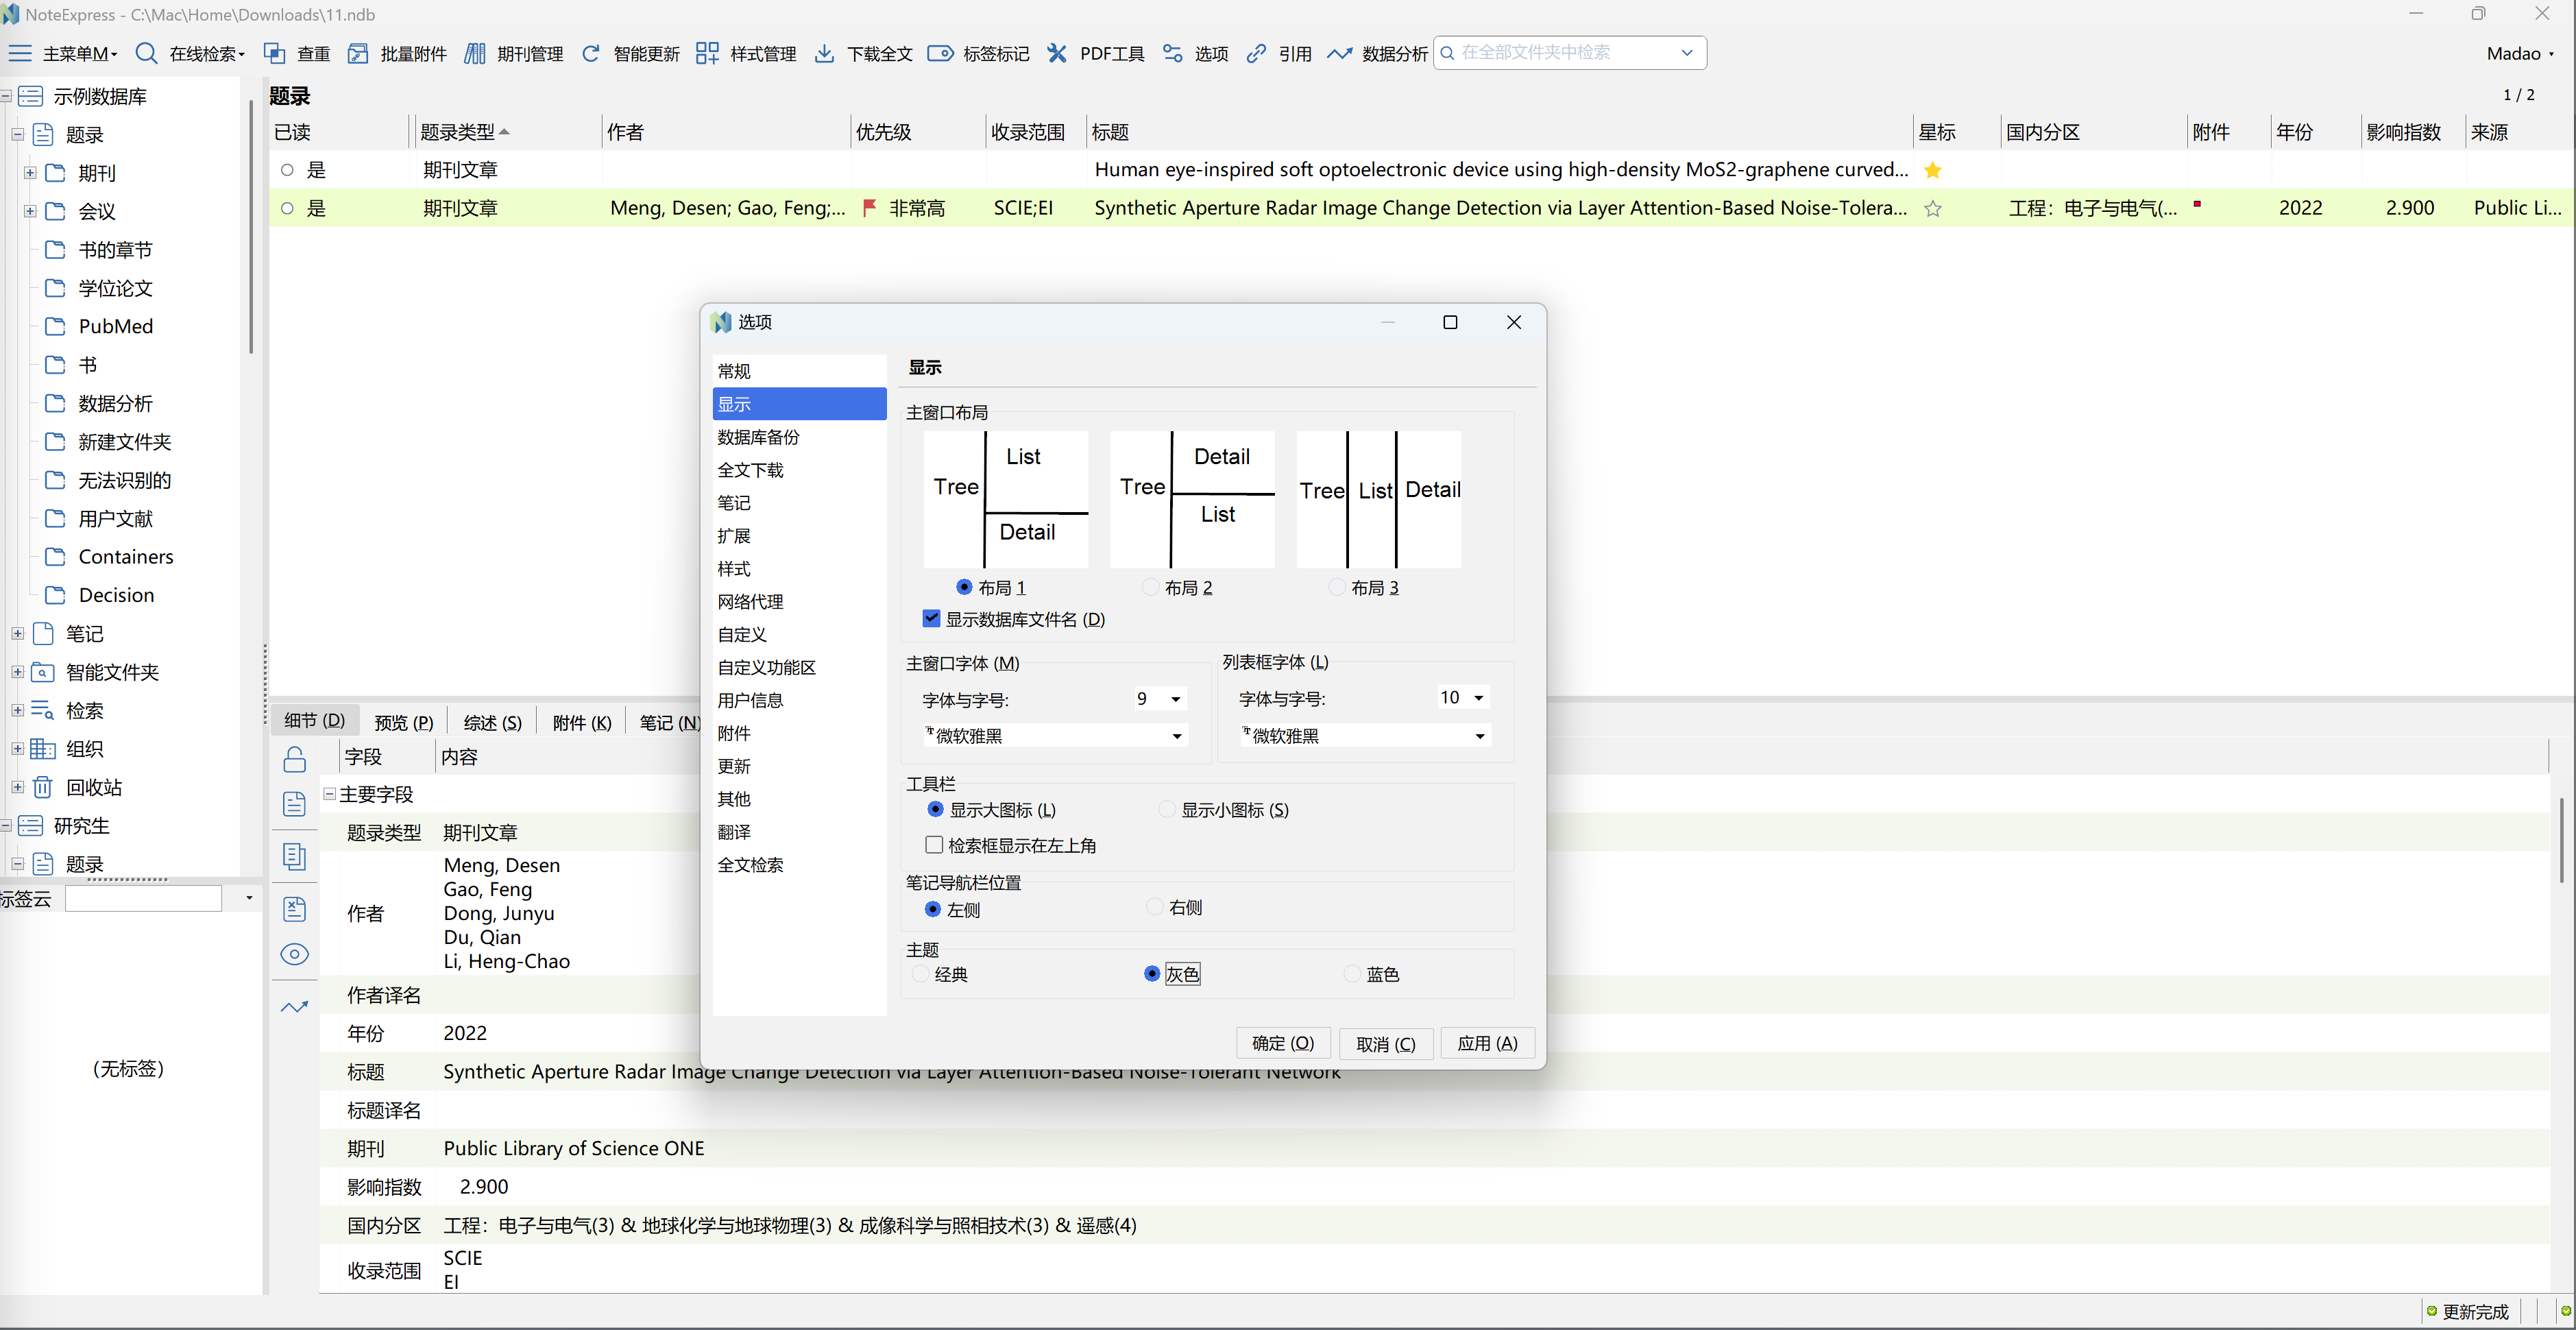Screen dimensions: 2576x1330
Task: Click the 标签标记 tag icon
Action: click(x=940, y=53)
